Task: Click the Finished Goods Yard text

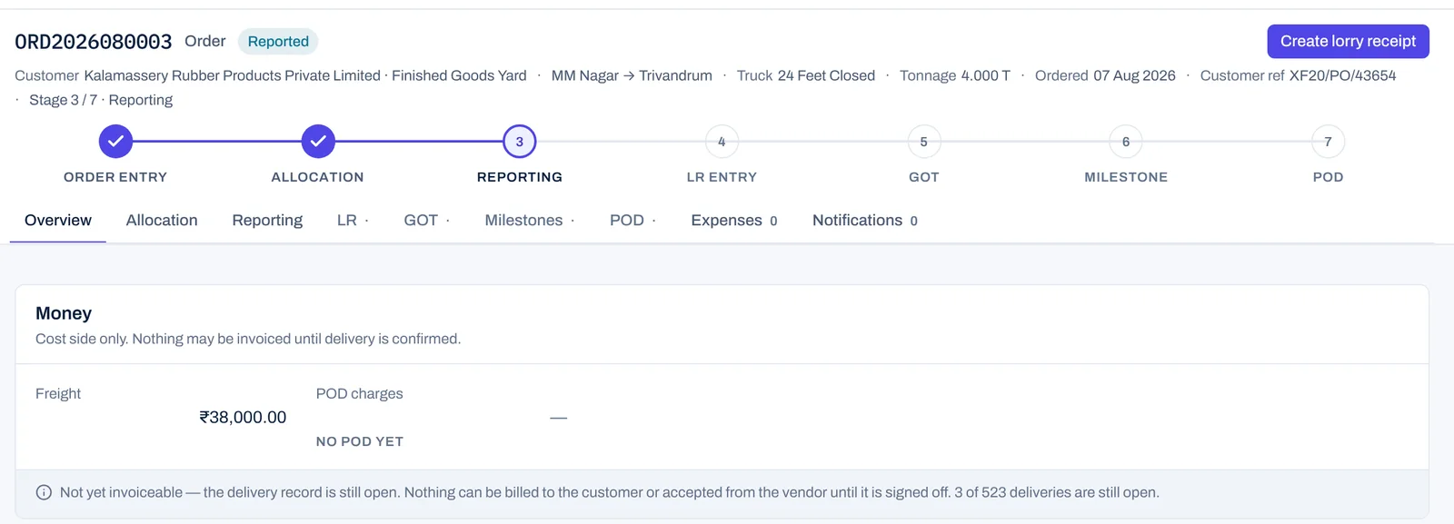Action: click(x=459, y=75)
